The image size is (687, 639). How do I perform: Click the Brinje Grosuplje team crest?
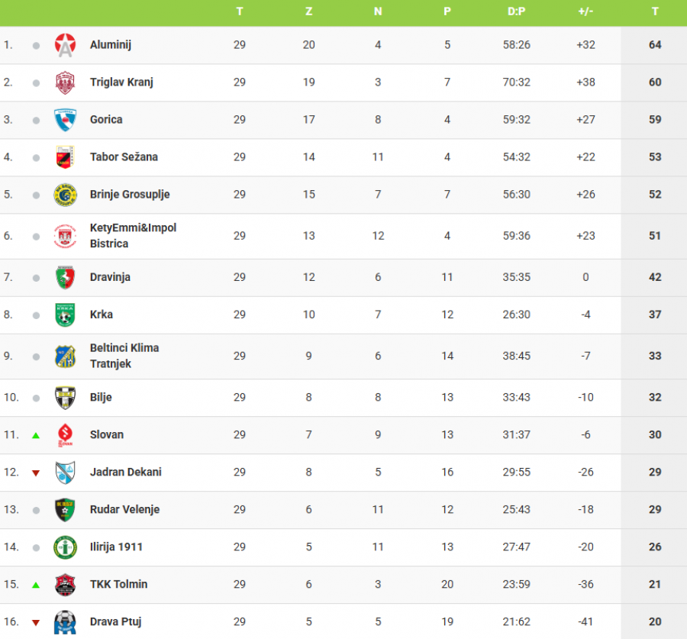[66, 195]
